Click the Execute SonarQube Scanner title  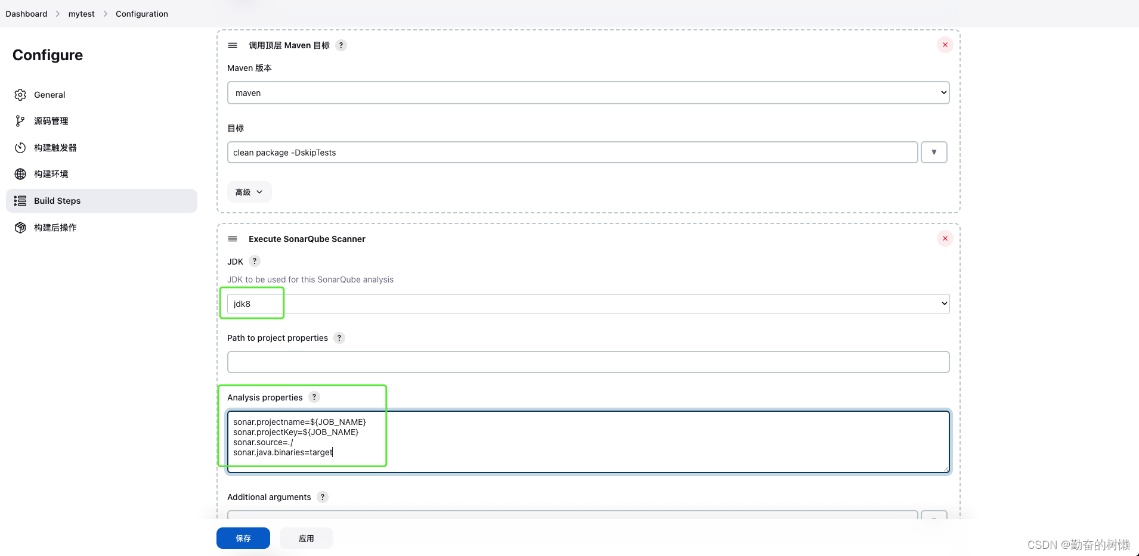tap(307, 239)
